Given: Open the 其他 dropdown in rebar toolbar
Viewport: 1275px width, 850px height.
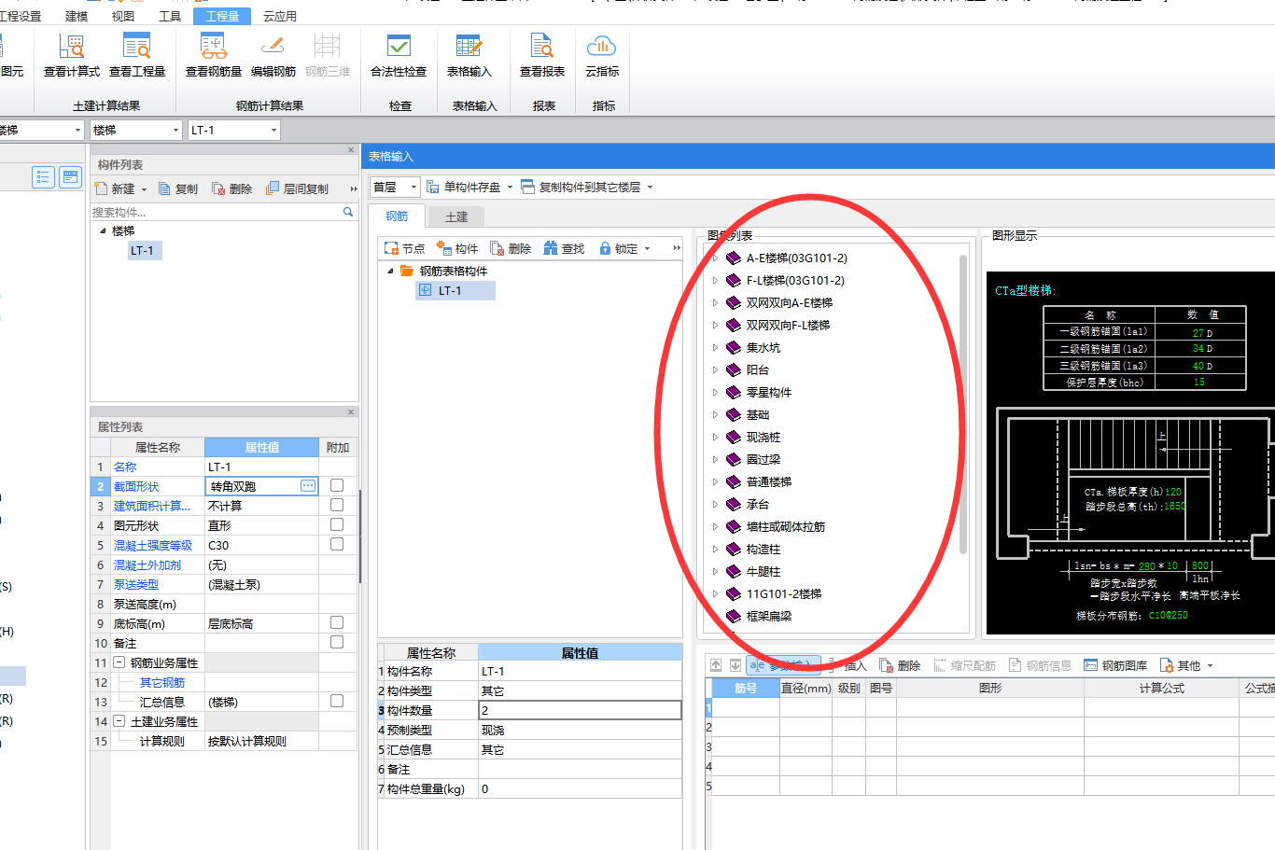Looking at the screenshot, I should click(1186, 665).
